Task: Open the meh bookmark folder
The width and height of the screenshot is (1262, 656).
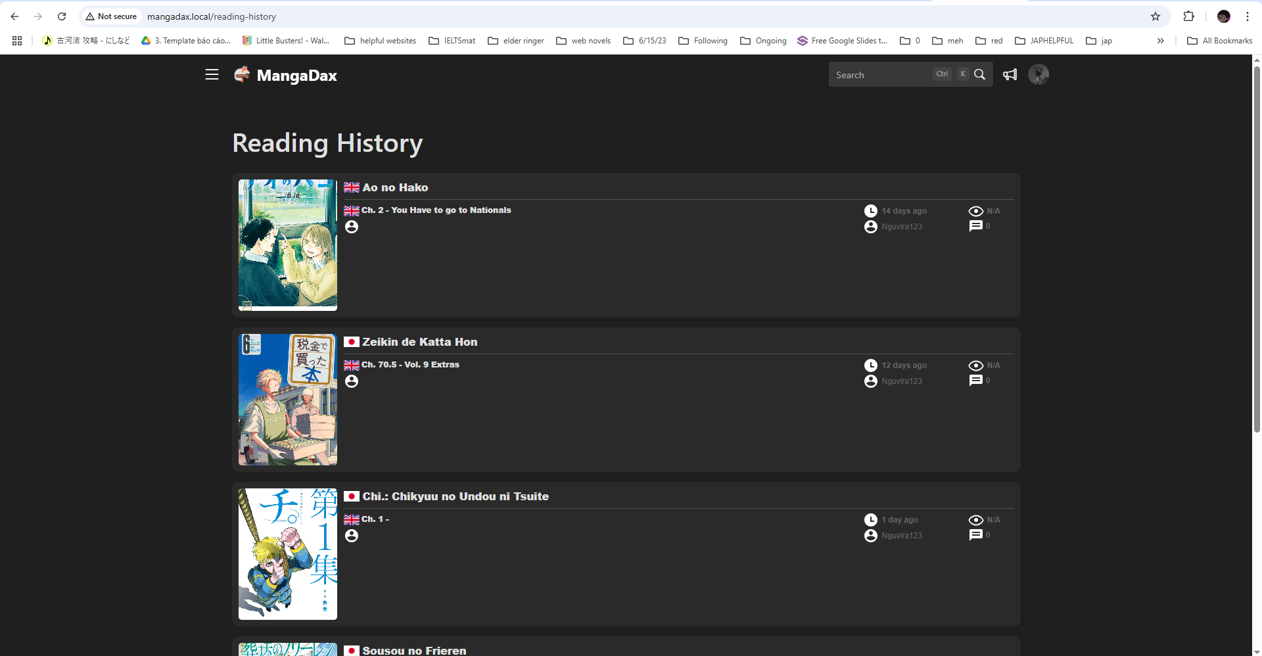Action: point(948,41)
